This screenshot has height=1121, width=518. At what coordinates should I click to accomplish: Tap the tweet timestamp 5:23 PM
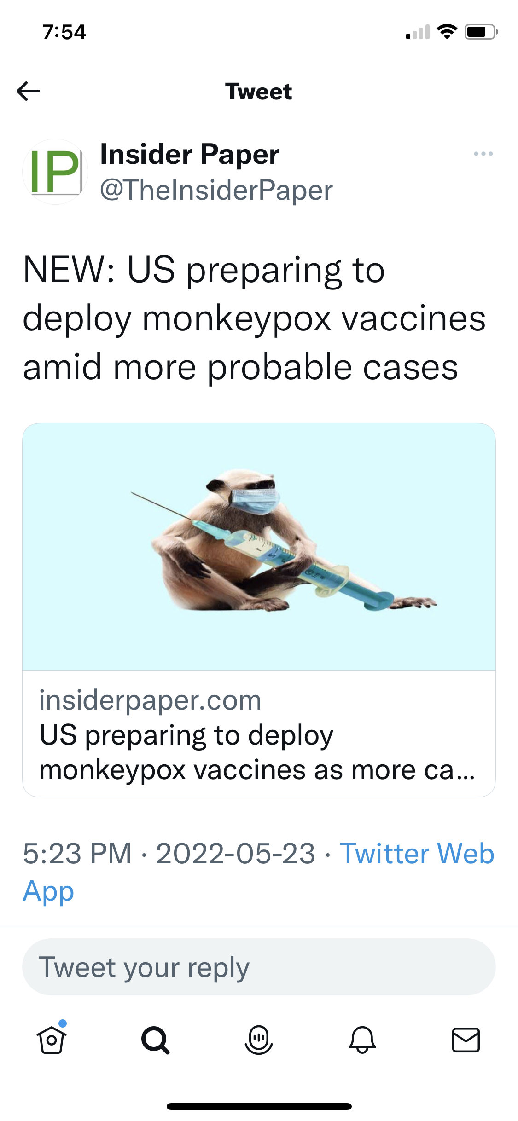point(77,853)
